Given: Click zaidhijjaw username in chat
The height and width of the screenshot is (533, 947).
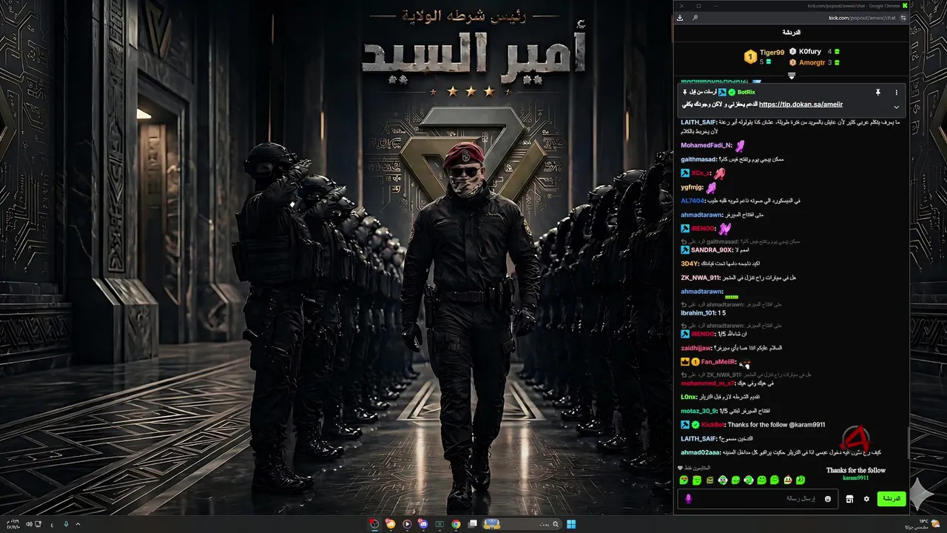Looking at the screenshot, I should pyautogui.click(x=696, y=348).
